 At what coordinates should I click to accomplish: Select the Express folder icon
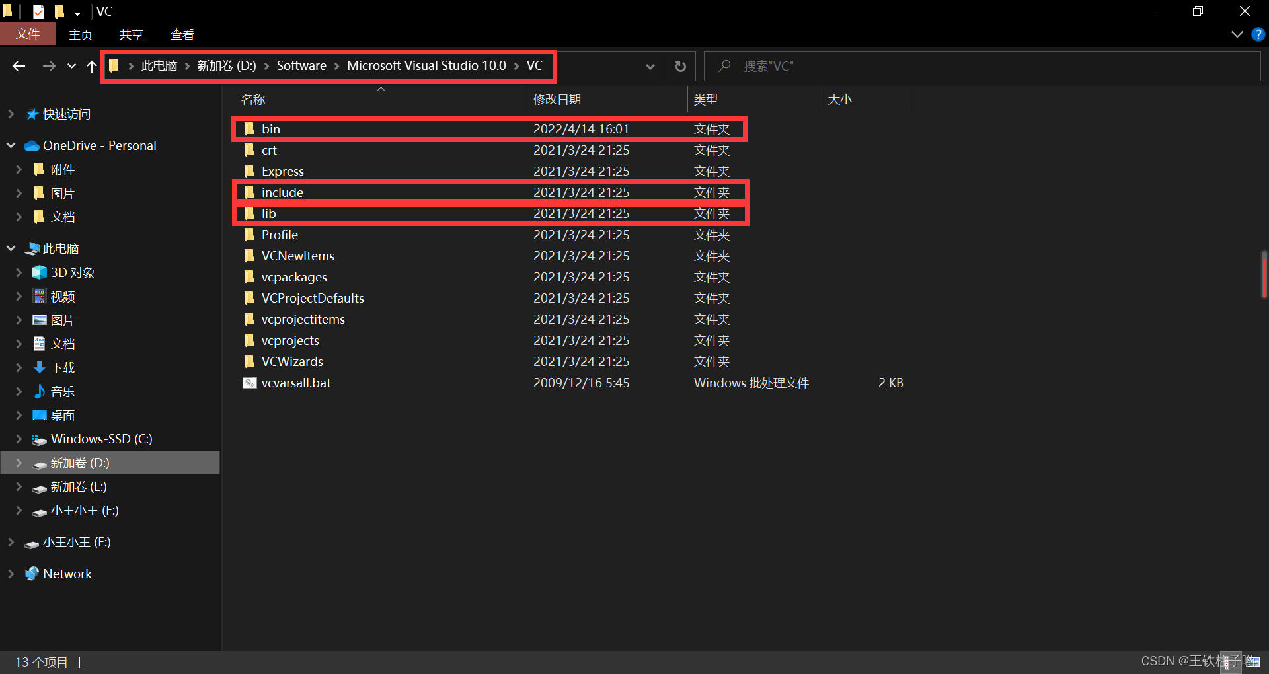click(249, 171)
